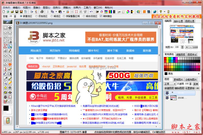The image size is (203, 135).
Task: Select the Gradient fill tool
Action: coord(10,74)
